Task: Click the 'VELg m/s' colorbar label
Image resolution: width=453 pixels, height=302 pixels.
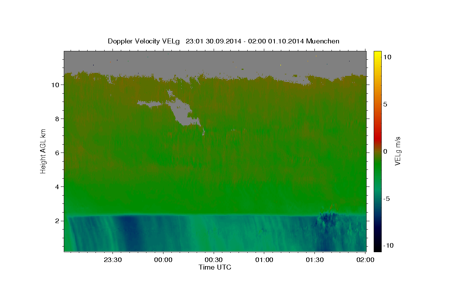Action: tap(398, 150)
